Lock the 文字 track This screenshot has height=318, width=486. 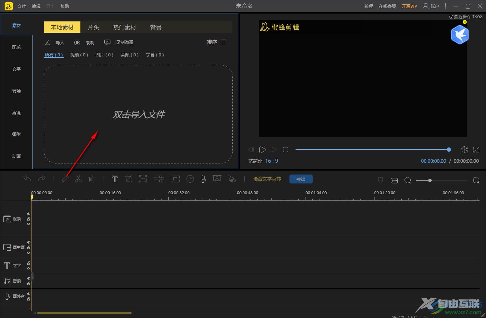pos(29,263)
